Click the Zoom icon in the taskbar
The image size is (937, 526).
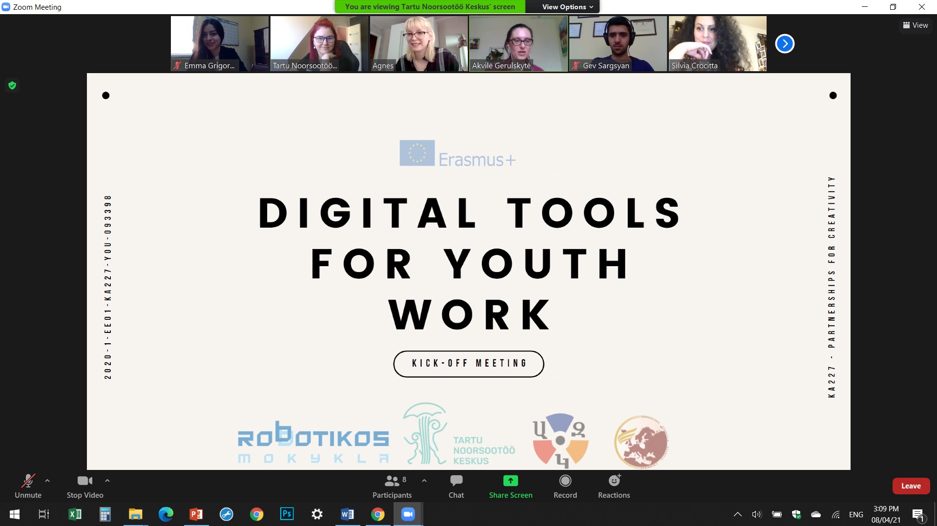[x=408, y=514]
